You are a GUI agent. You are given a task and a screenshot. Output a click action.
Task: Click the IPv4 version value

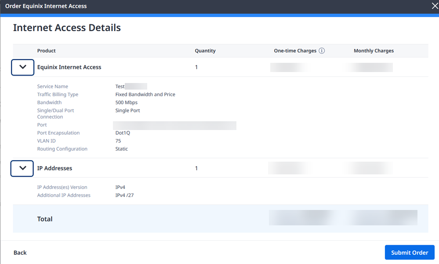120,187
